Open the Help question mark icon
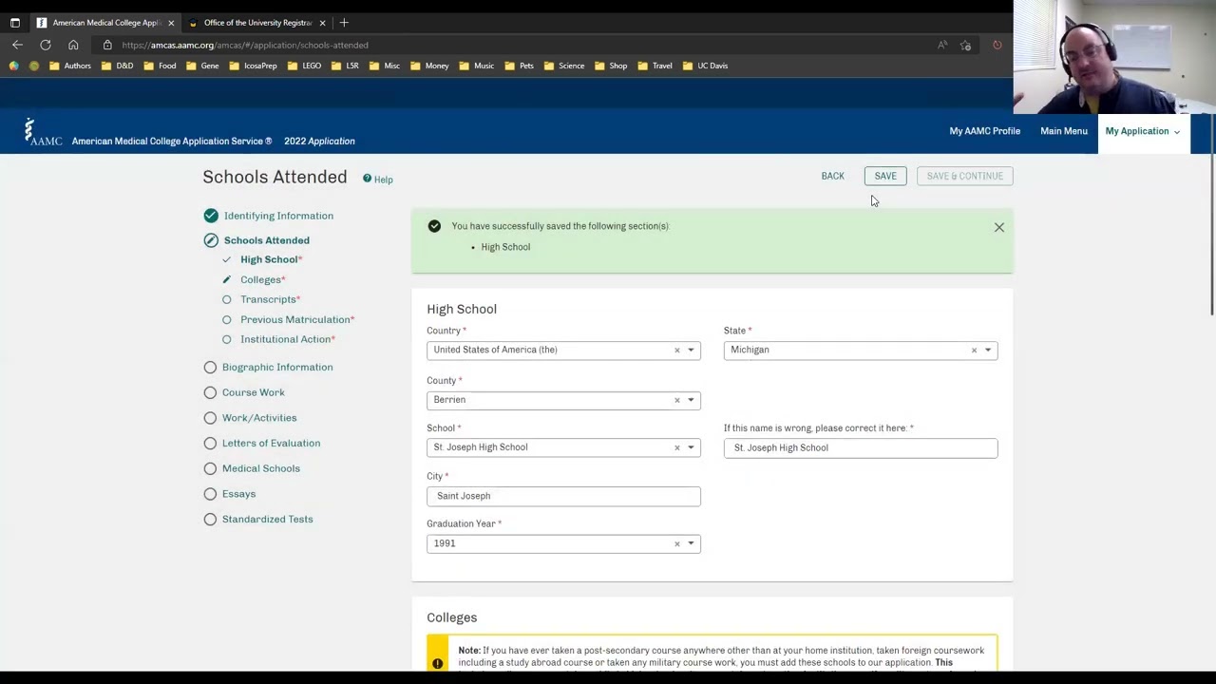Image resolution: width=1216 pixels, height=684 pixels. pos(367,179)
